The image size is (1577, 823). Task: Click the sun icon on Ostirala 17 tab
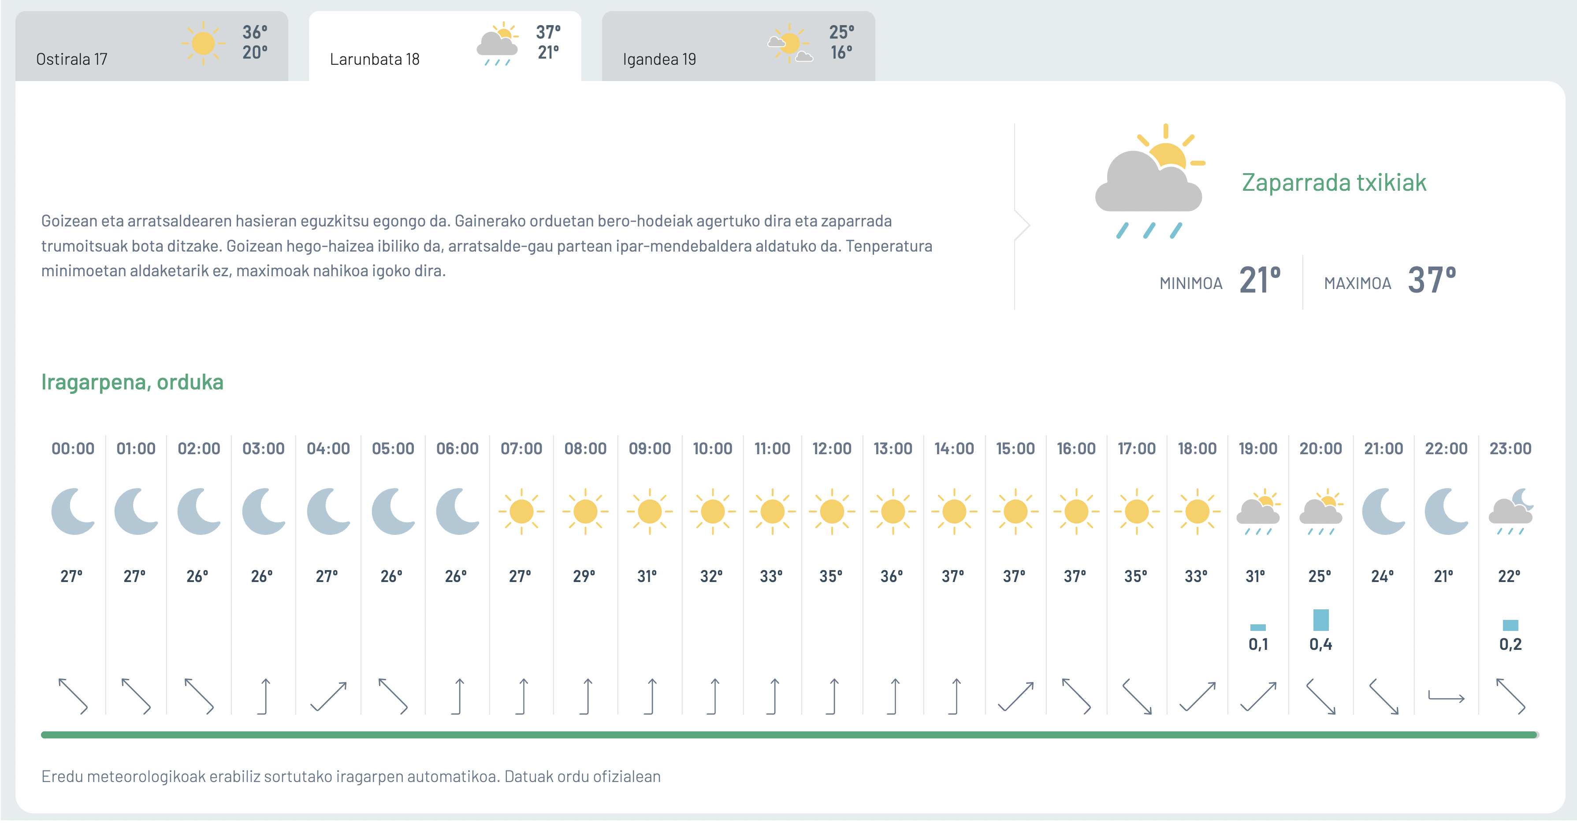coord(203,44)
